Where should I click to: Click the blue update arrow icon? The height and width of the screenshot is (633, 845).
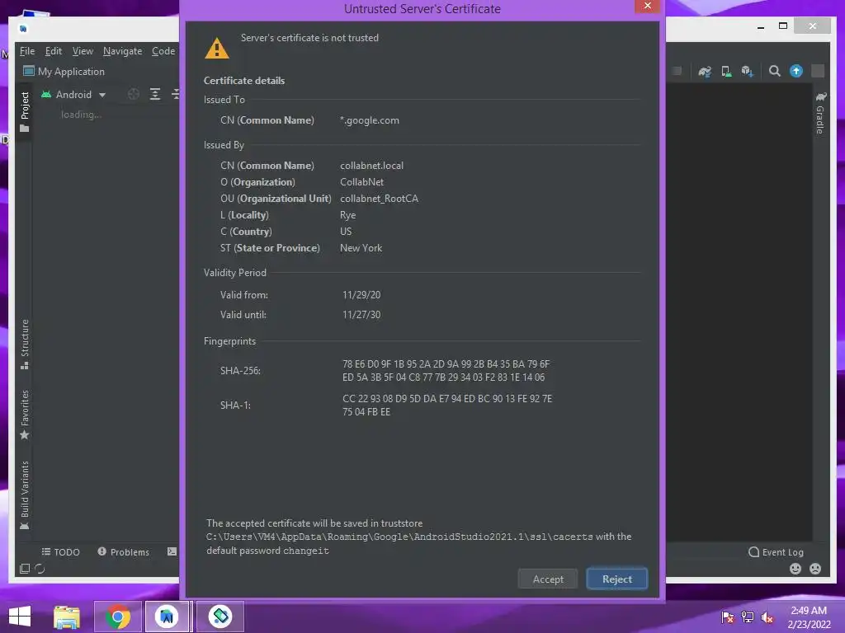click(796, 71)
